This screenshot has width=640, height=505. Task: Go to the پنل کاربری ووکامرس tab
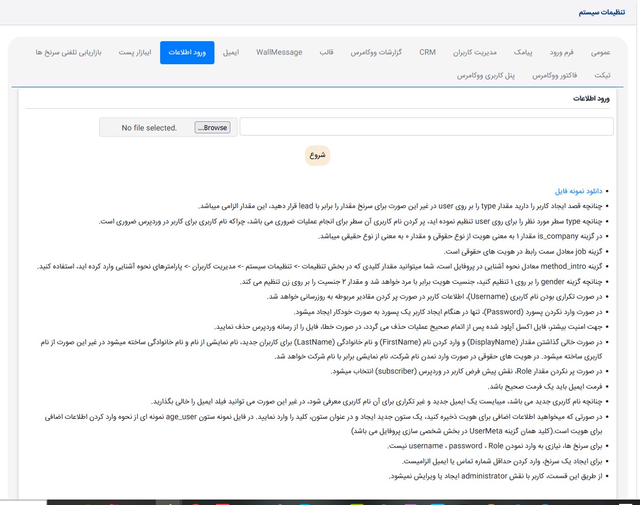click(x=486, y=75)
